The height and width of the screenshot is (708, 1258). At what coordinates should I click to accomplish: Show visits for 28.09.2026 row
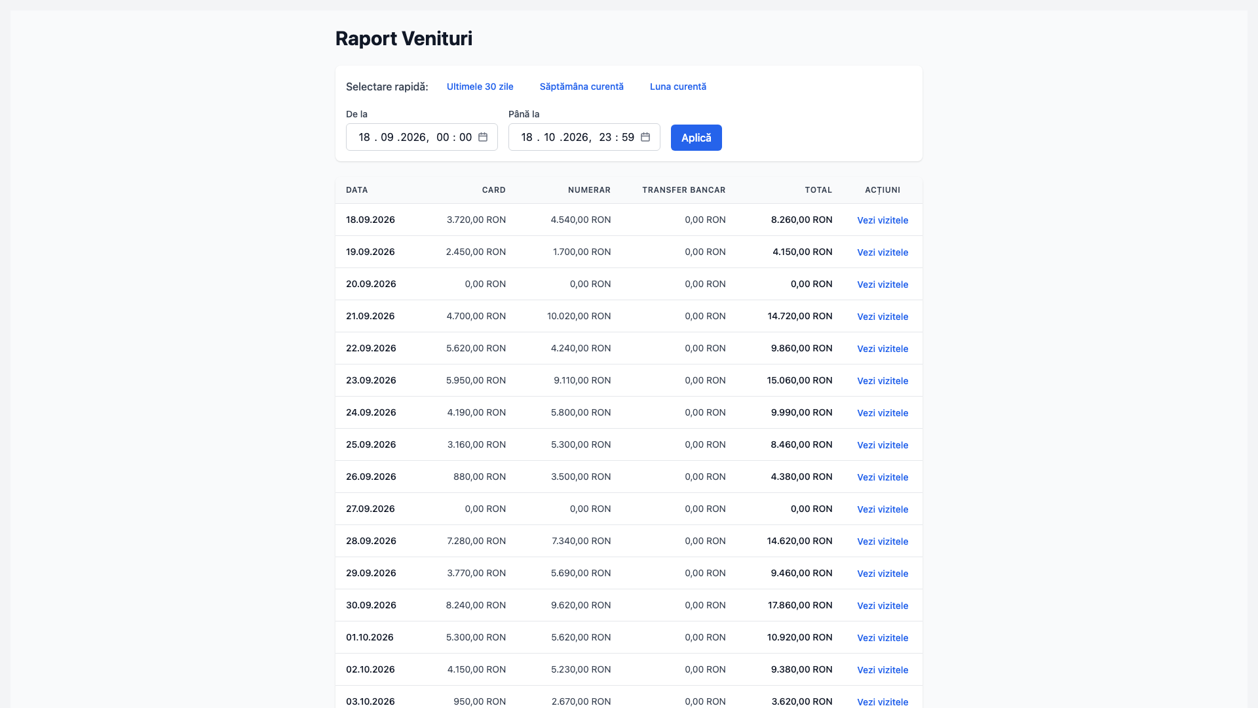coord(883,541)
